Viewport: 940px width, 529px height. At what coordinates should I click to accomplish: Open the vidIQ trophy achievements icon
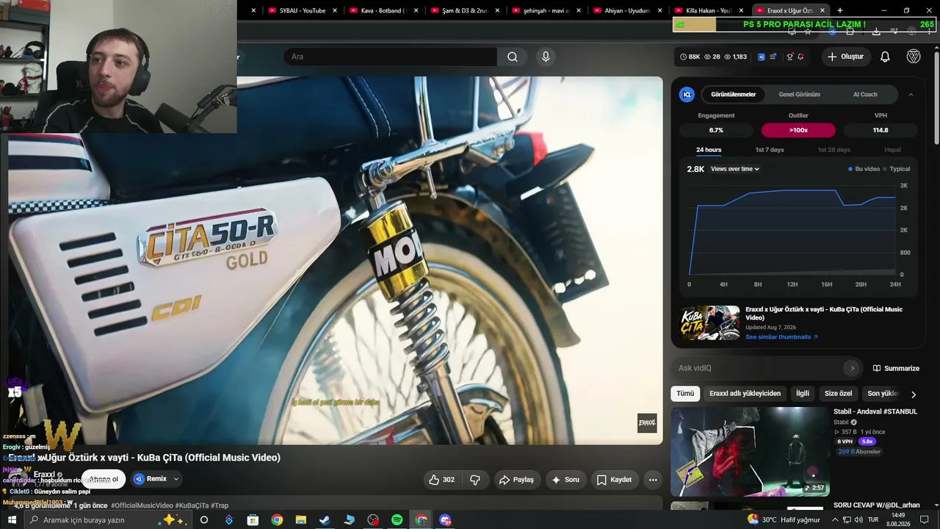[x=789, y=57]
